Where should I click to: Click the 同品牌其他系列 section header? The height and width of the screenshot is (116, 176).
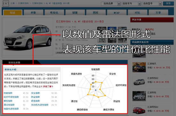(152, 42)
